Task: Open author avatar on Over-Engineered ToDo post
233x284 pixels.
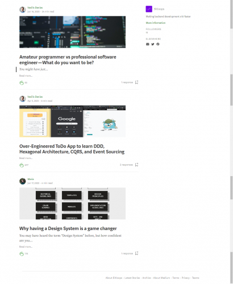Action: [x=23, y=99]
